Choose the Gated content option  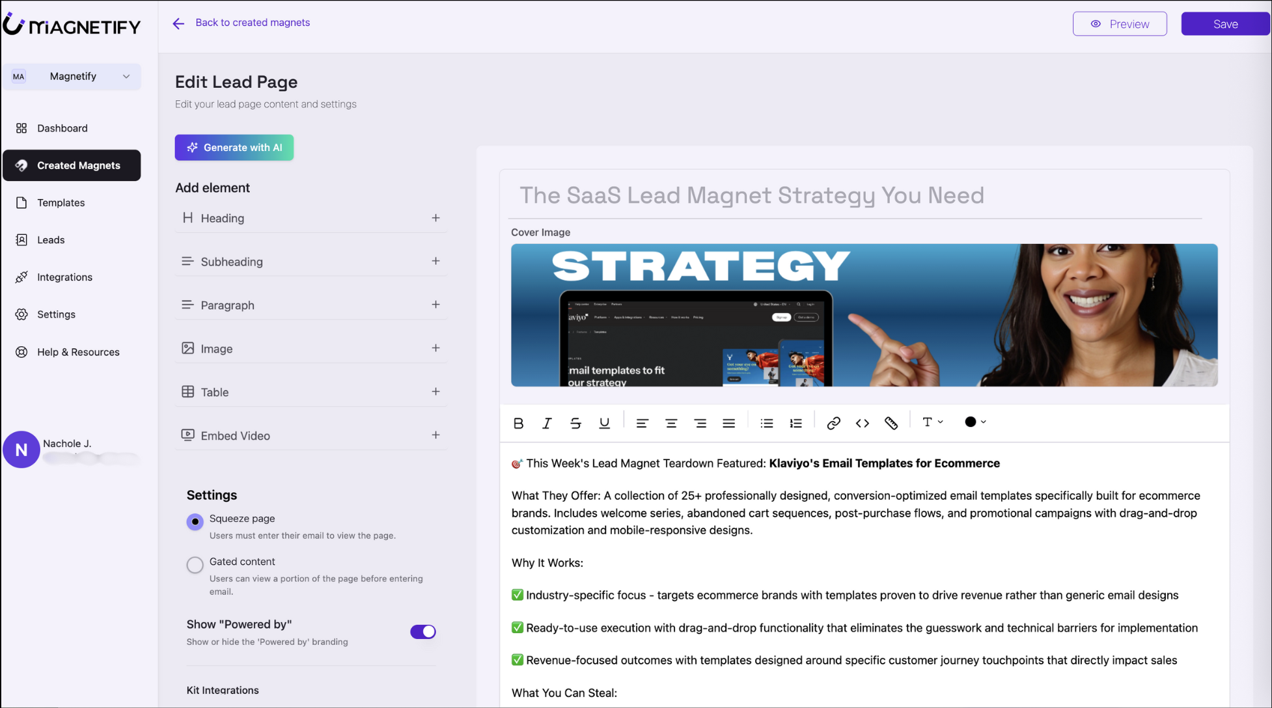[x=195, y=565]
